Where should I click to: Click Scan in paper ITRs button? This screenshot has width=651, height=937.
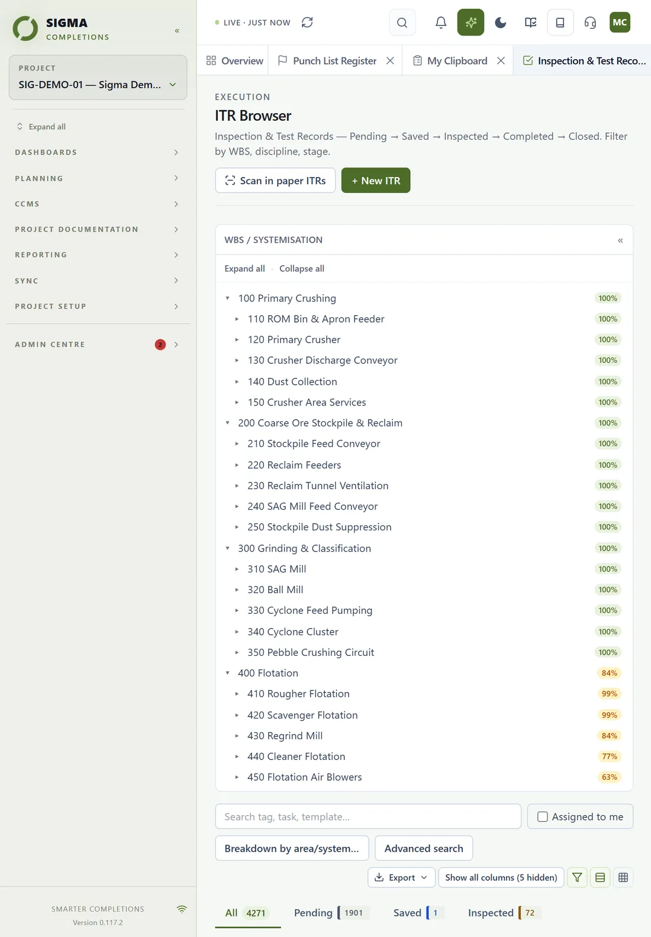tap(275, 181)
